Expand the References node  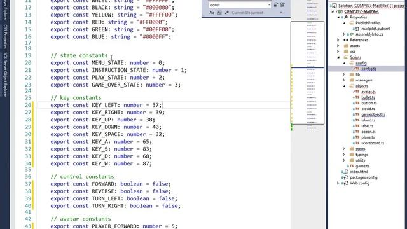338,40
